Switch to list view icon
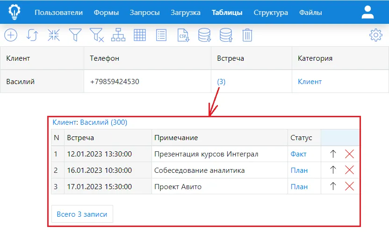 161,35
